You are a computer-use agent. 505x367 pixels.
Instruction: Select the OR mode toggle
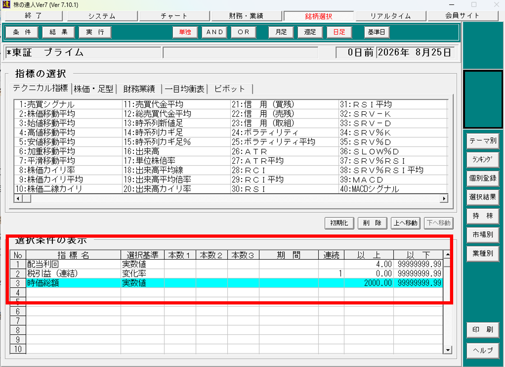pyautogui.click(x=244, y=32)
